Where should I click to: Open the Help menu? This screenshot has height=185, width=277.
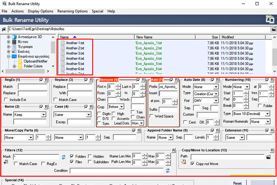[111, 11]
